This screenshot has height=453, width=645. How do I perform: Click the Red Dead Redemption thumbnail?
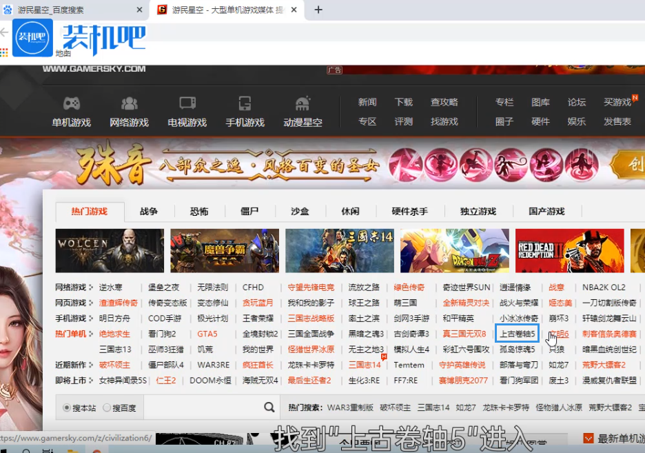569,251
